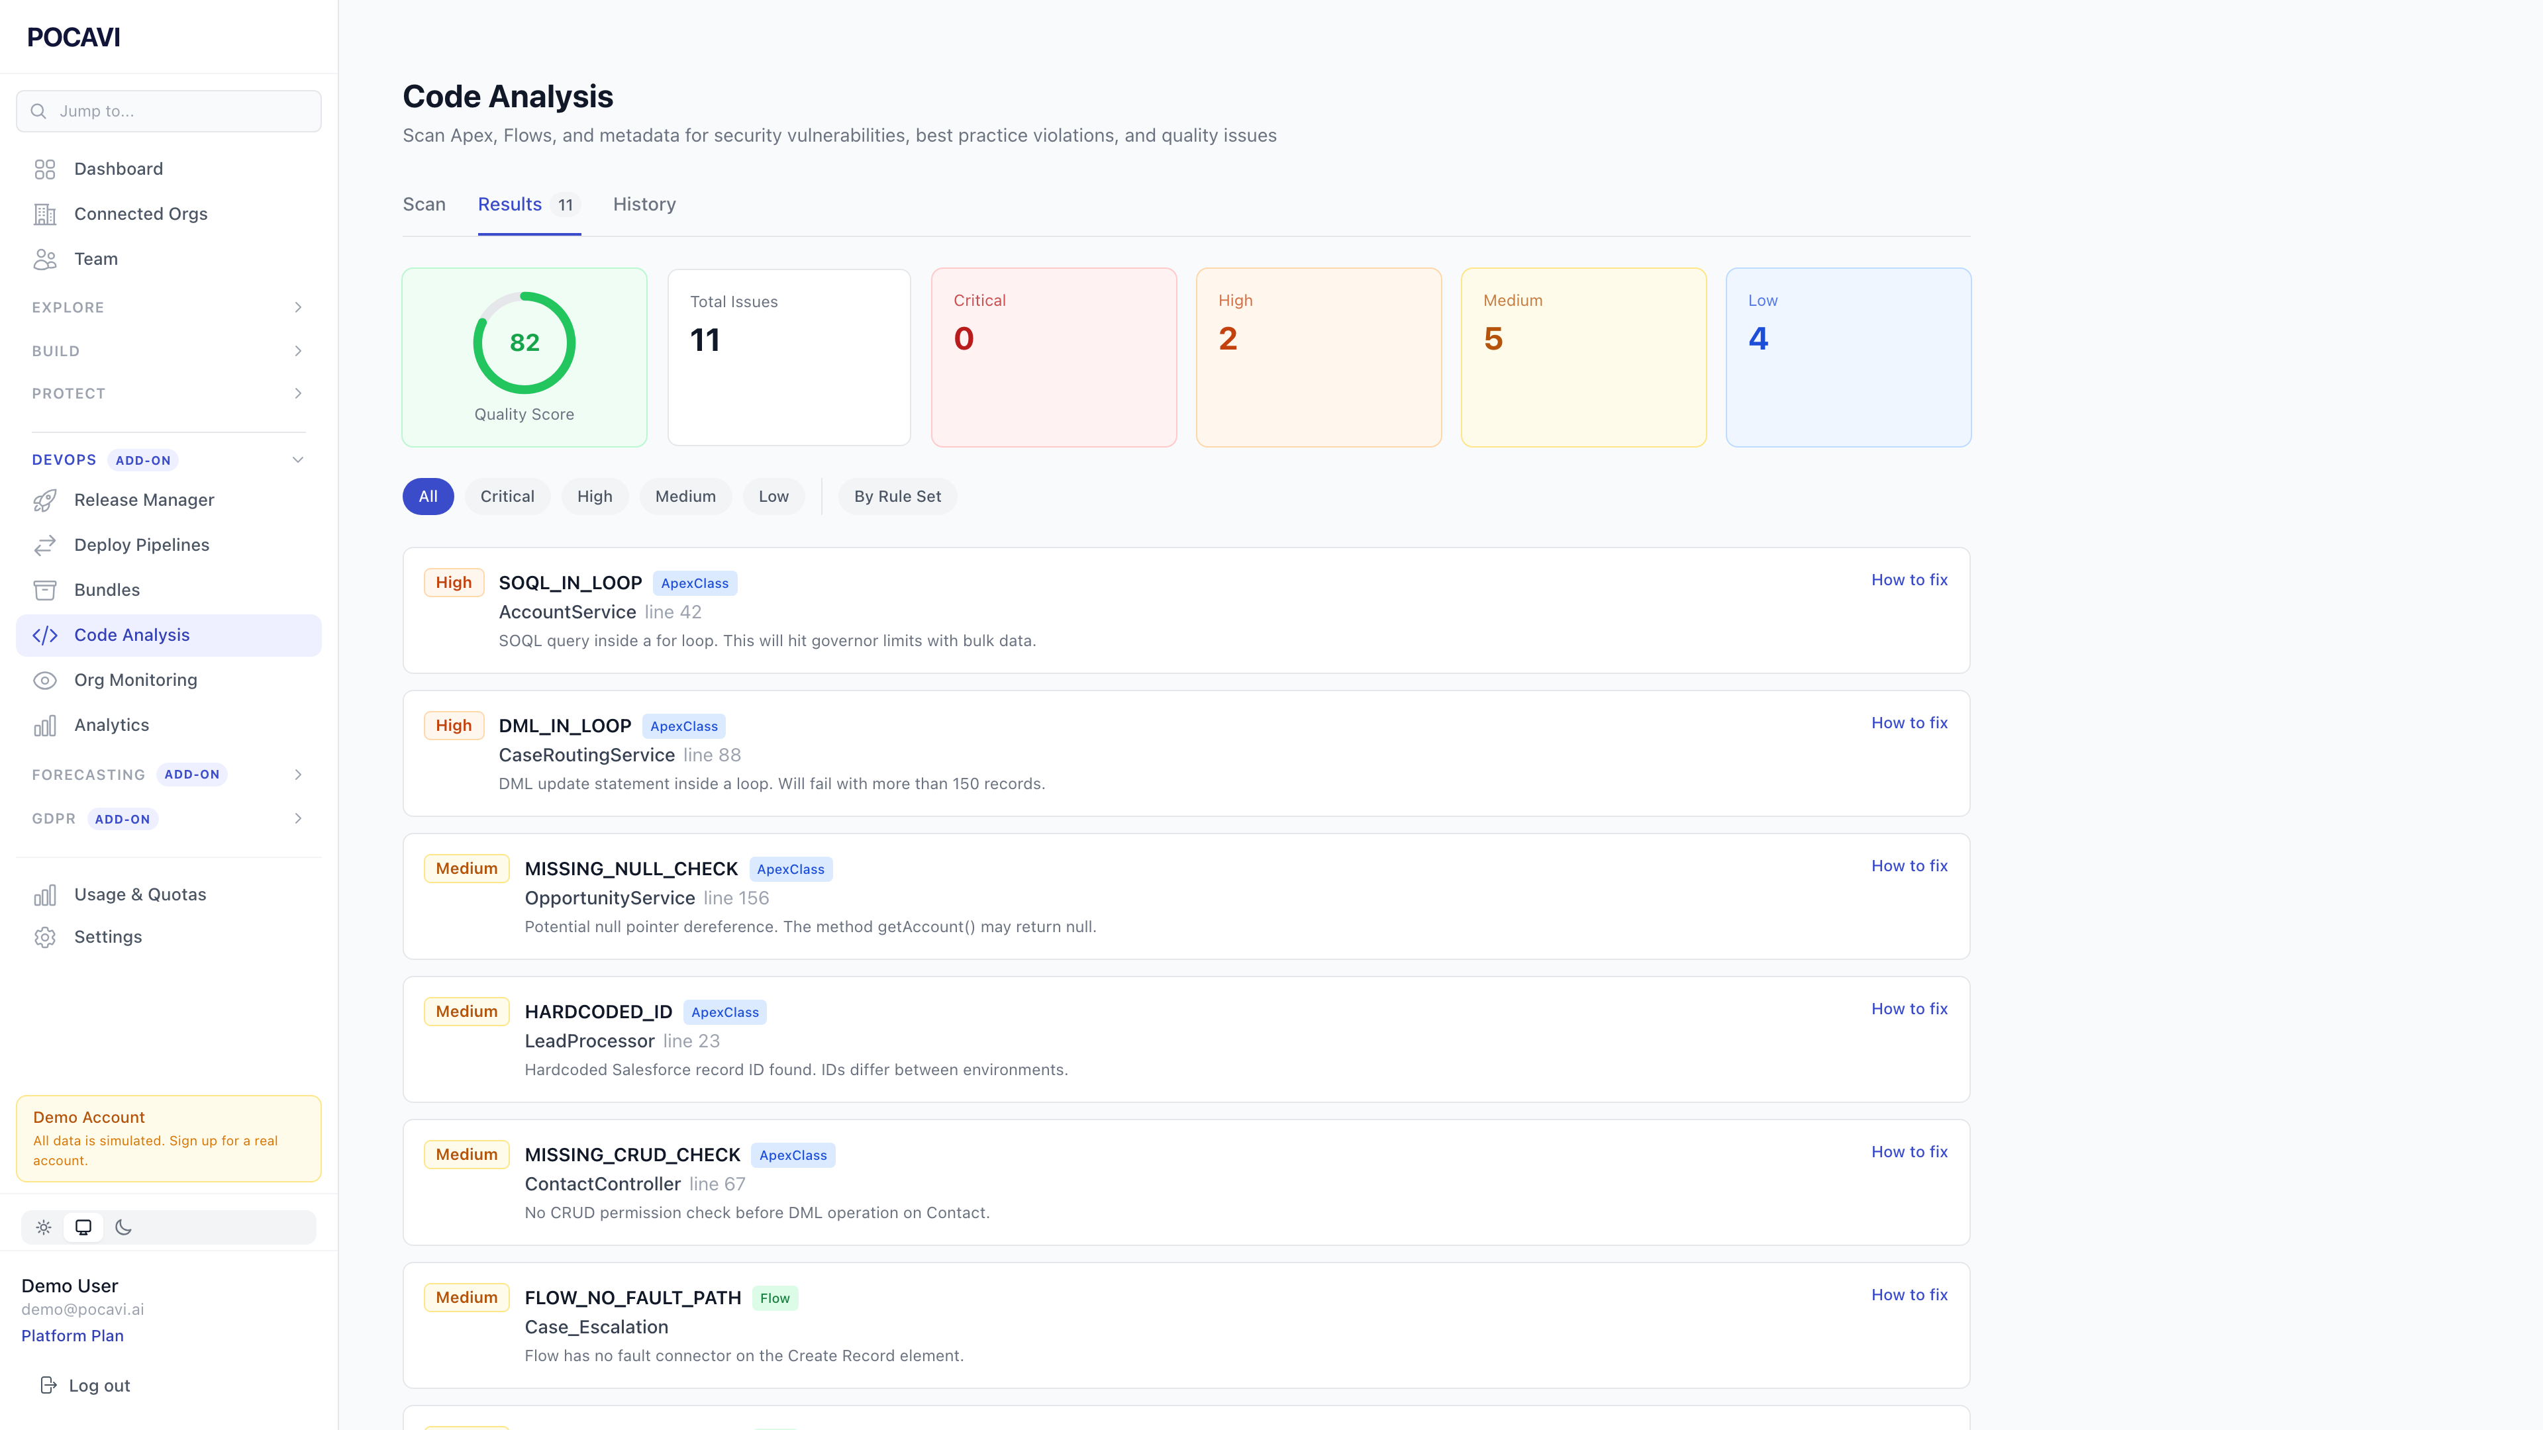Collapse the DEVOPS section chevron

click(x=298, y=460)
